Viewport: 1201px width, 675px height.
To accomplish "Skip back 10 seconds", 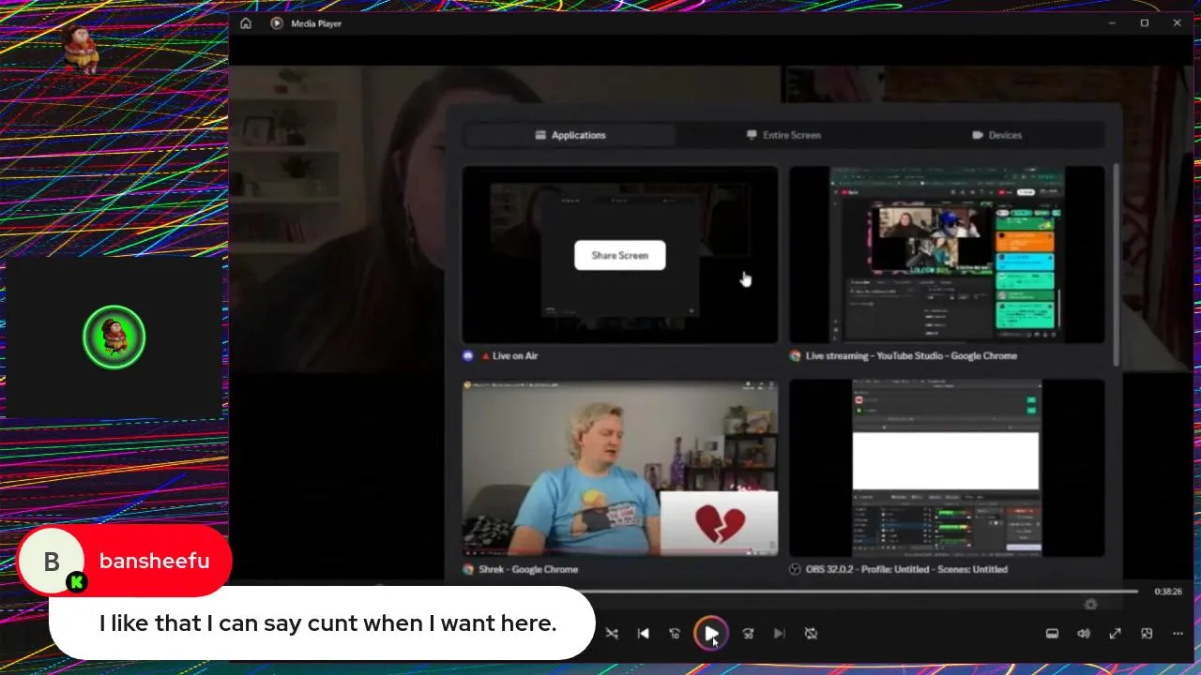I will 675,634.
